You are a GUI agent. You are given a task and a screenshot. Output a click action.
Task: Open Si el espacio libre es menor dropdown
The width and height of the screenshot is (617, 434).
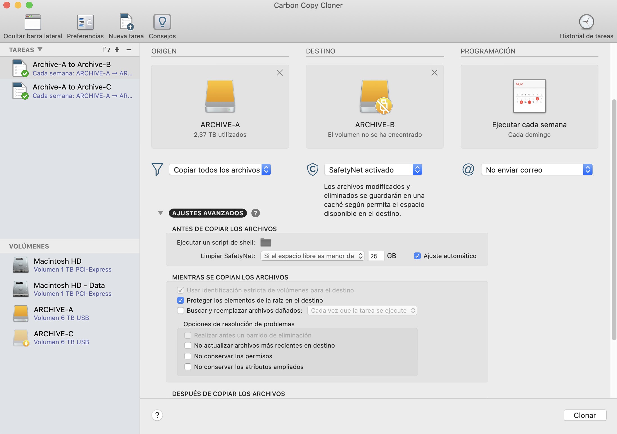tap(312, 256)
